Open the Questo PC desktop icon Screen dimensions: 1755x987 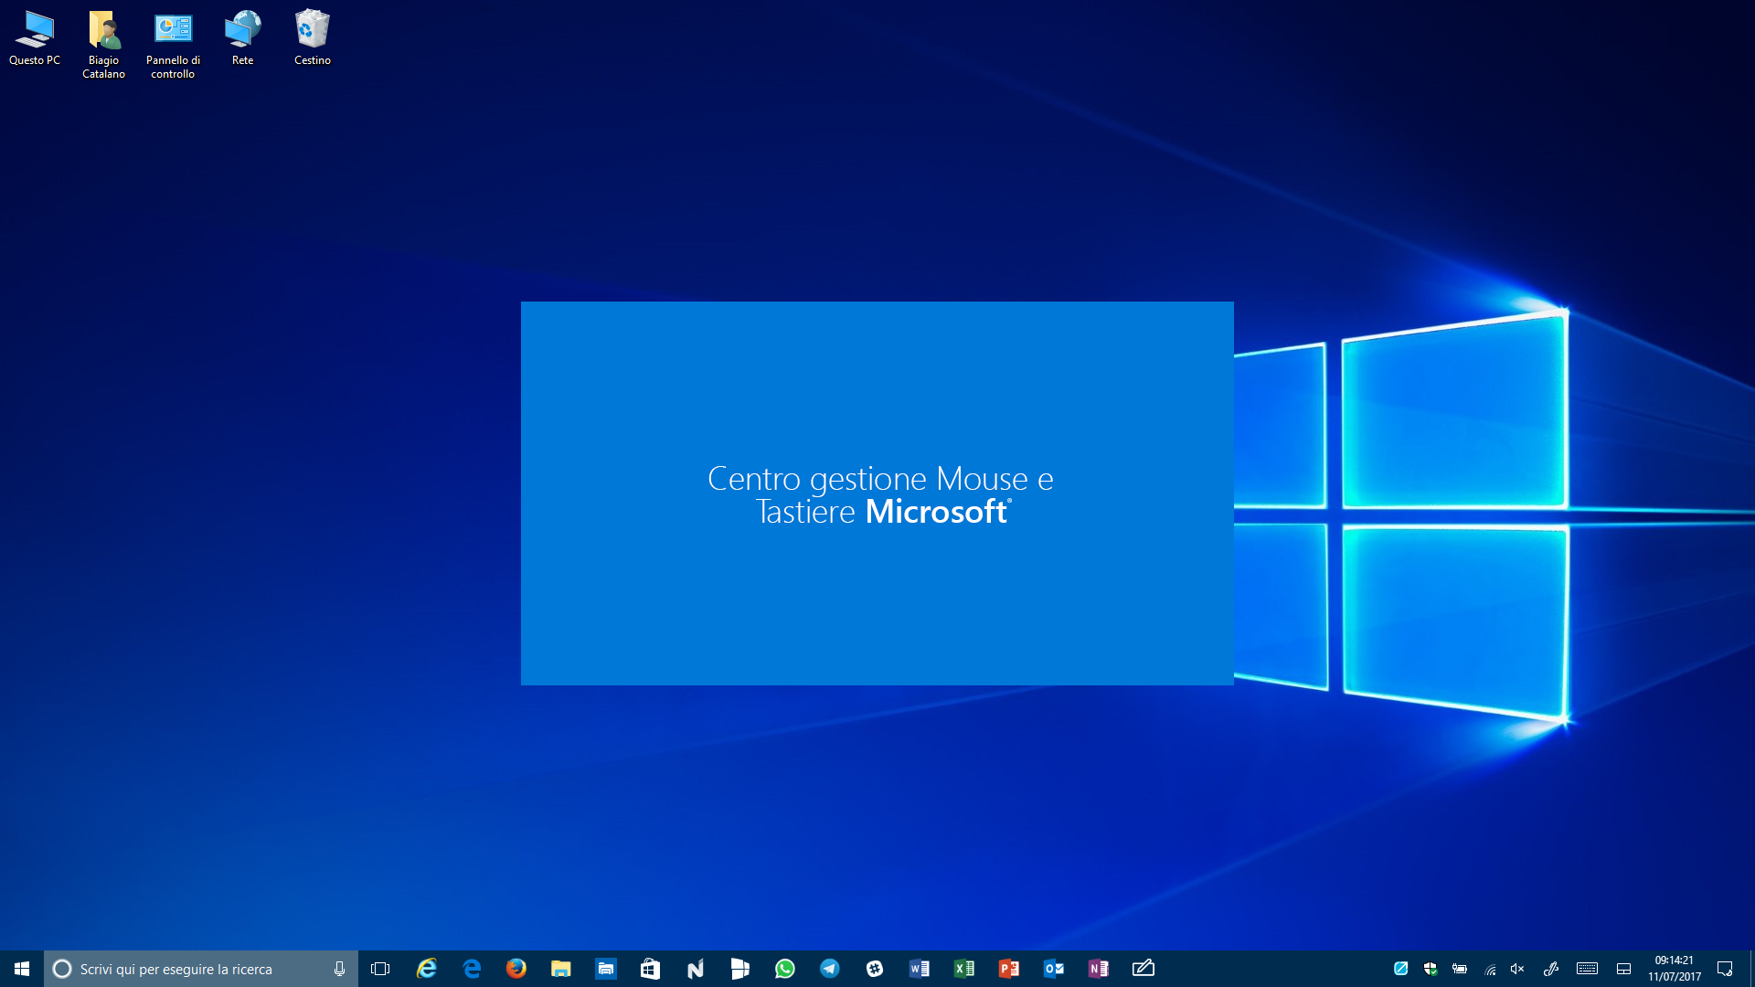(x=35, y=38)
